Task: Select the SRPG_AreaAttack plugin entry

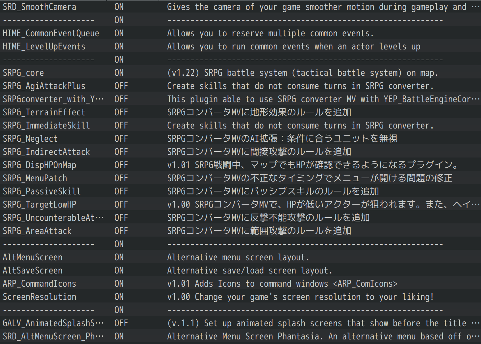Action: [x=240, y=231]
